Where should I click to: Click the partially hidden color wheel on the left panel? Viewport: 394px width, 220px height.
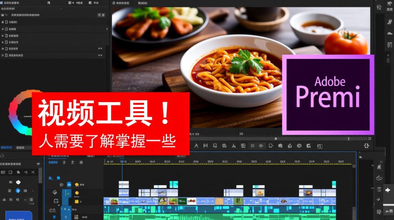(x=21, y=112)
